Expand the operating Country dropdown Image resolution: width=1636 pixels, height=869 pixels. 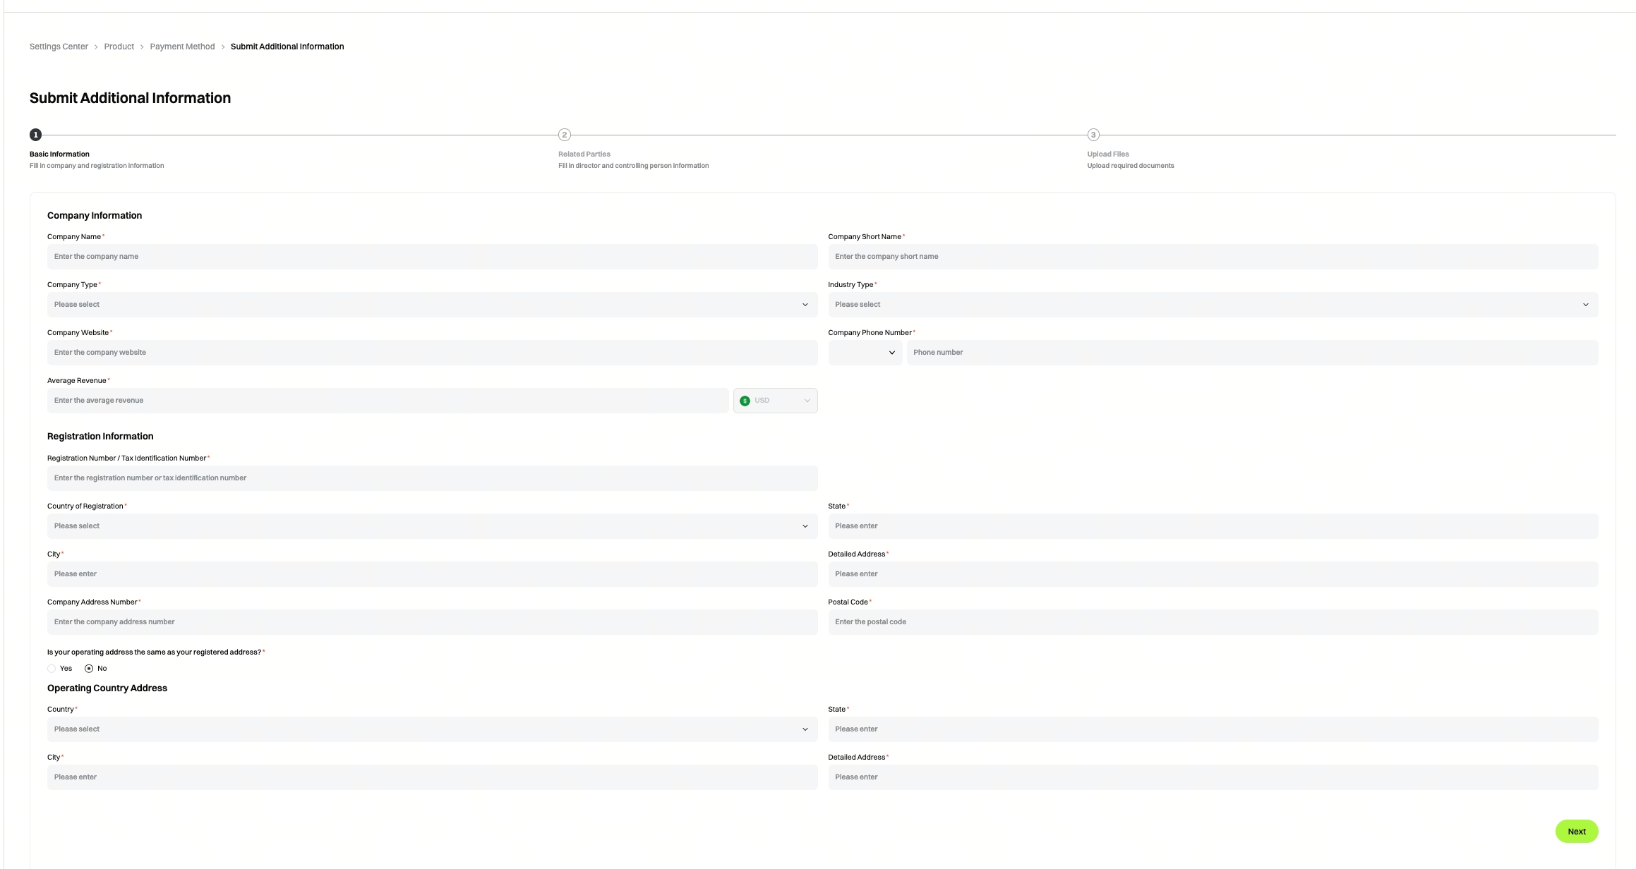(x=432, y=729)
